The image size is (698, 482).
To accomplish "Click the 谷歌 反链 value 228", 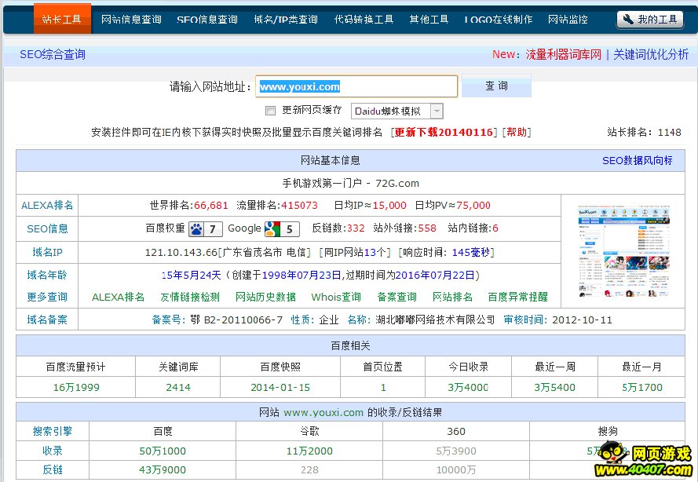I will click(309, 469).
